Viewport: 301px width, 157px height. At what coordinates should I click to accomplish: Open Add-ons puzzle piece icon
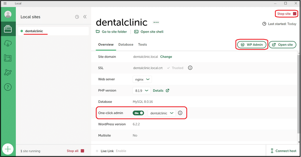coord(8,72)
